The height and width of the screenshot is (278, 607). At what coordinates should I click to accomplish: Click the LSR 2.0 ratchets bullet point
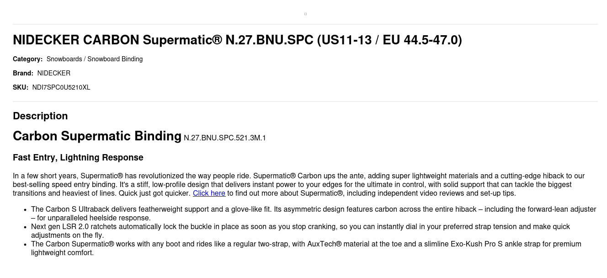(300, 231)
